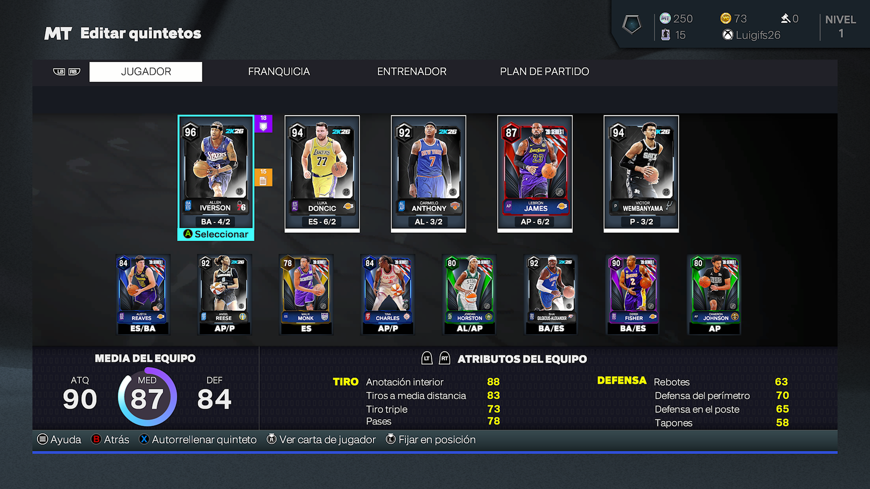Click the right stick icon beside Ver carta
870x489 pixels.
pyautogui.click(x=271, y=439)
